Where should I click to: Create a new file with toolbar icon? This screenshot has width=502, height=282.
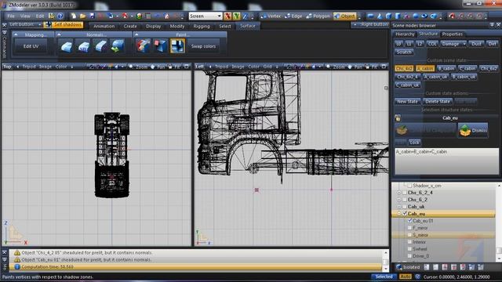[x=74, y=16]
